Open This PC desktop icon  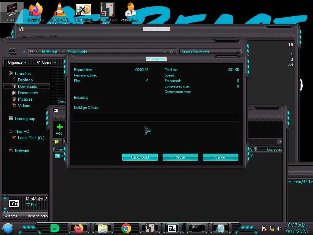click(12, 12)
